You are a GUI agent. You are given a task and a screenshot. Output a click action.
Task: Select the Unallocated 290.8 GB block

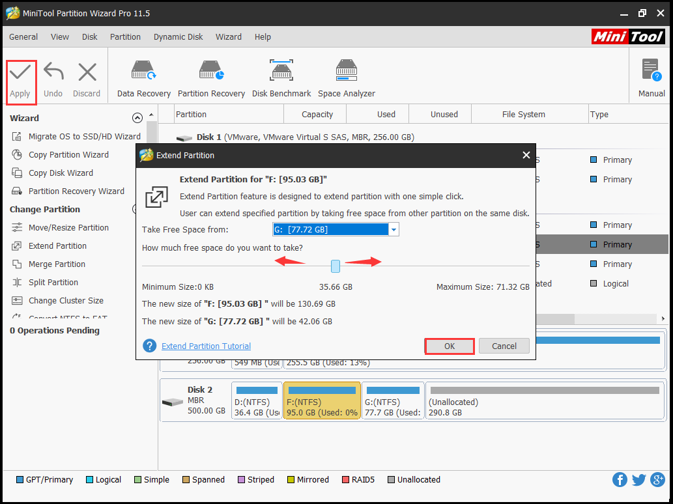(545, 400)
